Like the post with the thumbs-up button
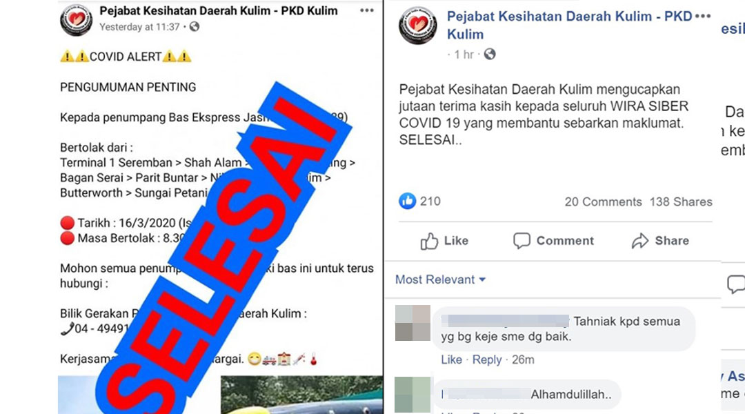Viewport: 745px width, 414px height. pyautogui.click(x=444, y=241)
